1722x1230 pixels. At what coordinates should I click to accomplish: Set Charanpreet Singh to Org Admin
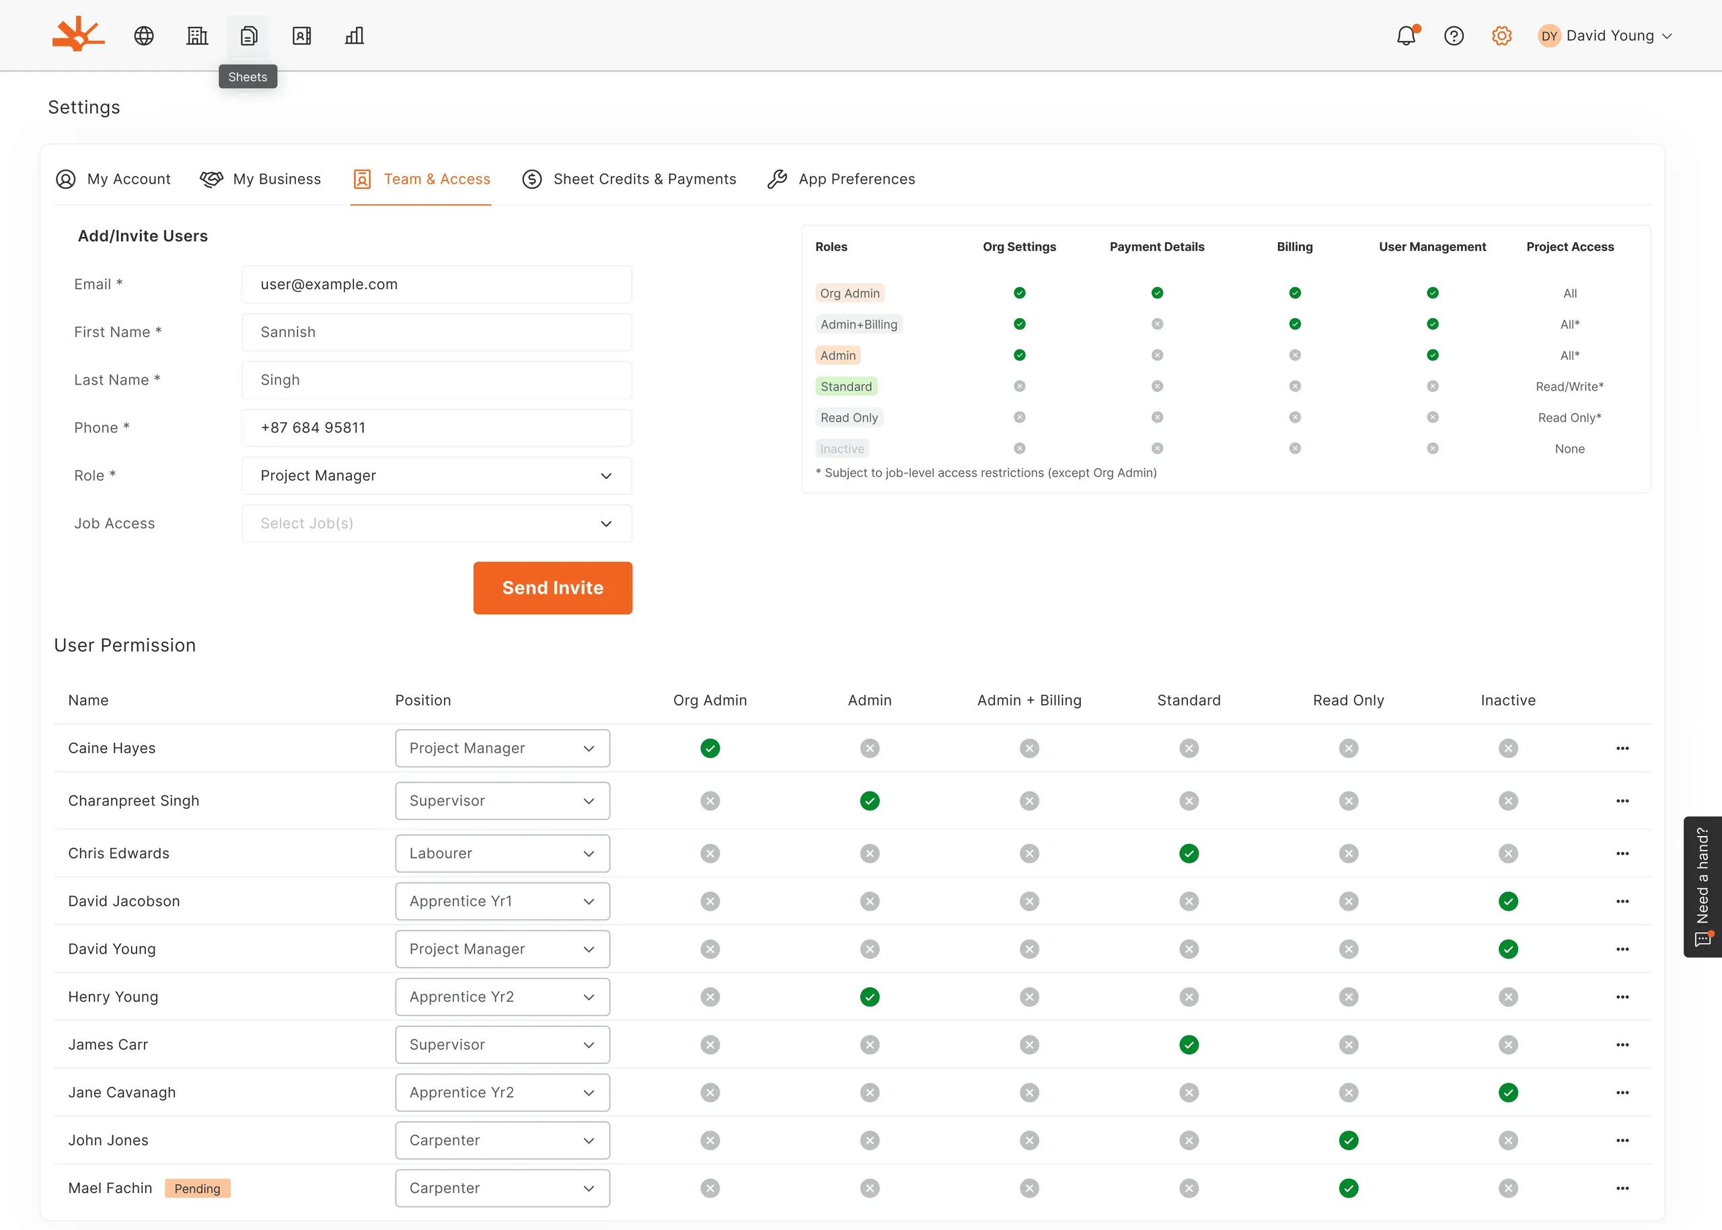(x=710, y=800)
